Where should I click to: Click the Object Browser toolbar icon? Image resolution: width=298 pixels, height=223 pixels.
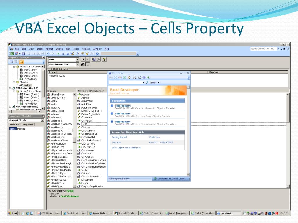click(x=87, y=54)
